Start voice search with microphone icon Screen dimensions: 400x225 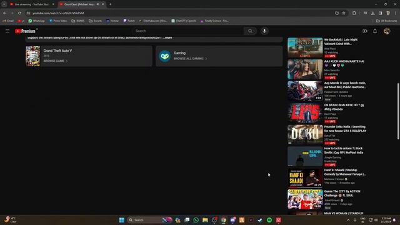point(264,31)
